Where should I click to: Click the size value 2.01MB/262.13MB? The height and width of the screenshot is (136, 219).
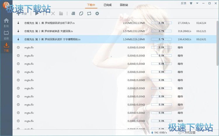click(x=134, y=23)
